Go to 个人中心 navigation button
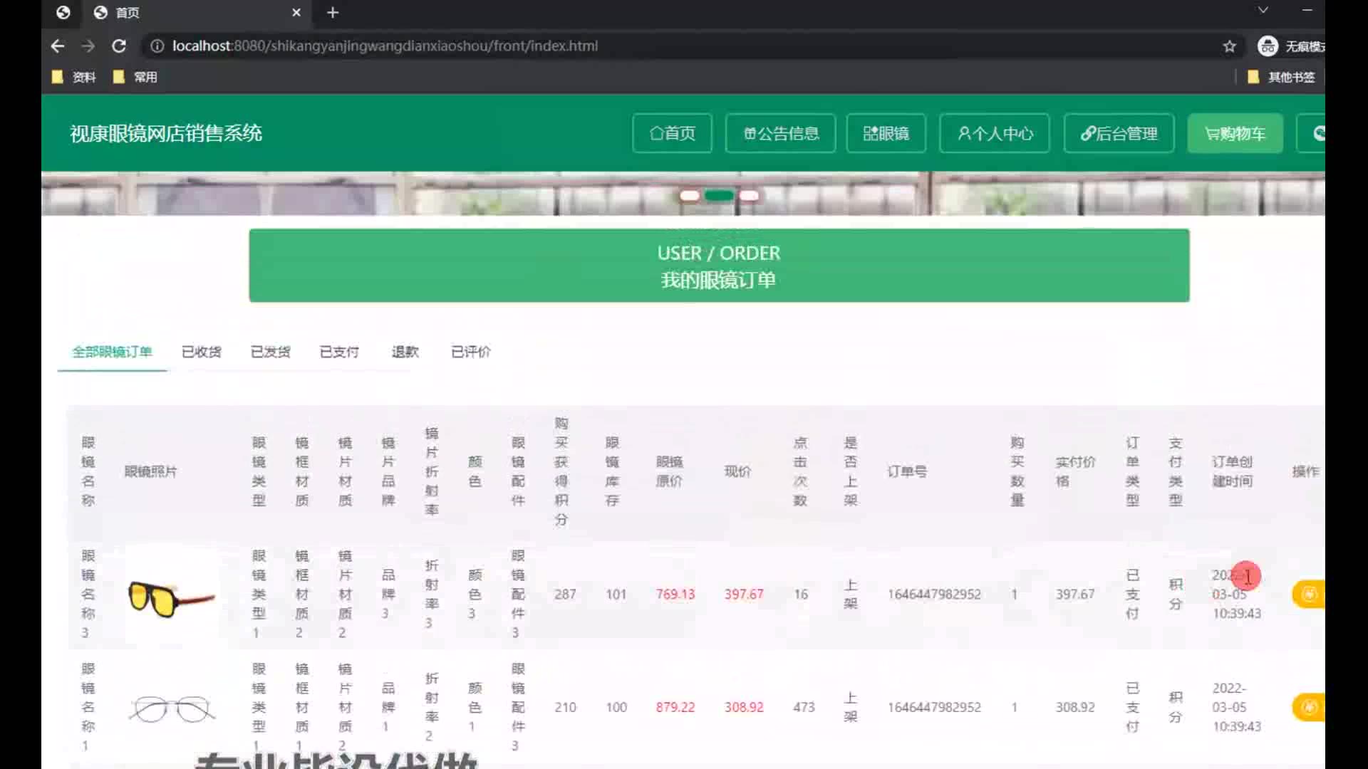Screen dimensions: 1368x769 [x=994, y=133]
